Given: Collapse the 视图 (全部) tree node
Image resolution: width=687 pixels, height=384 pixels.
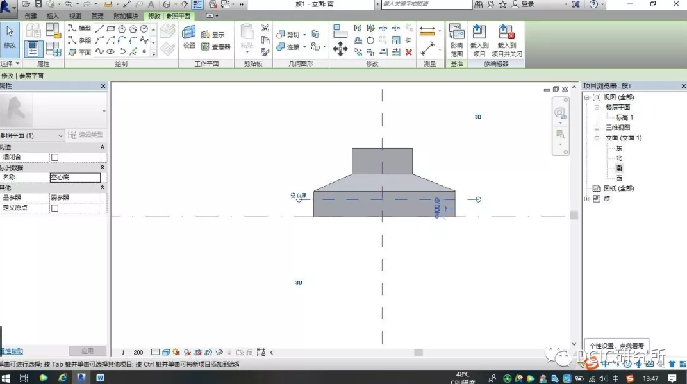Looking at the screenshot, I should pyautogui.click(x=586, y=97).
